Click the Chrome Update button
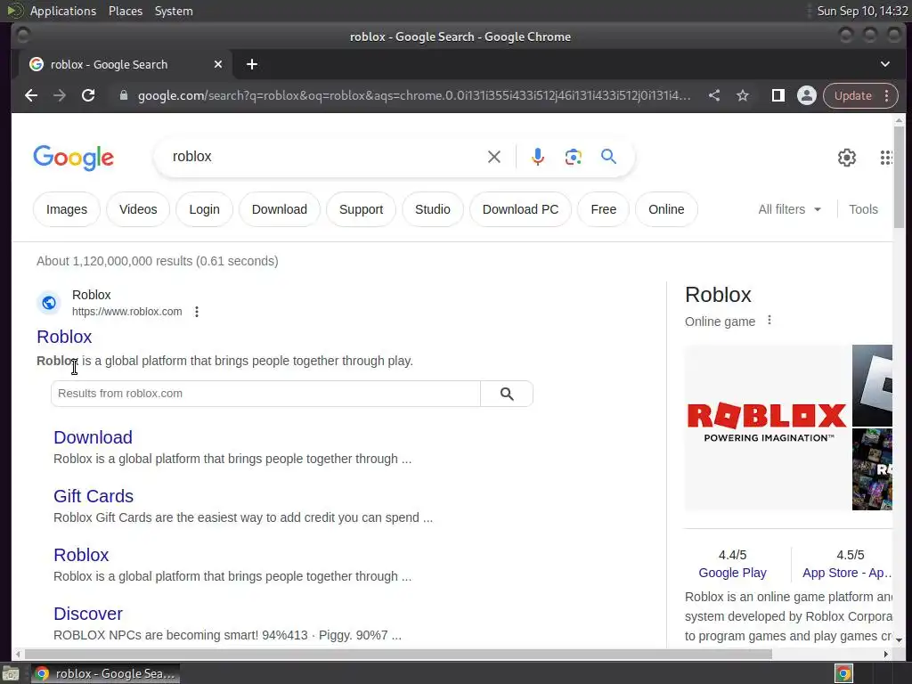 click(852, 95)
